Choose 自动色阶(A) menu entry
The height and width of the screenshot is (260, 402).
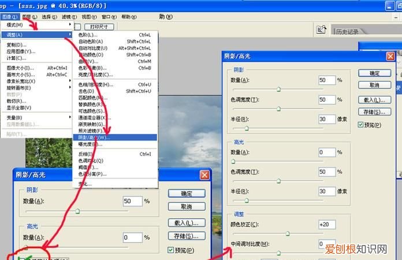115,41
